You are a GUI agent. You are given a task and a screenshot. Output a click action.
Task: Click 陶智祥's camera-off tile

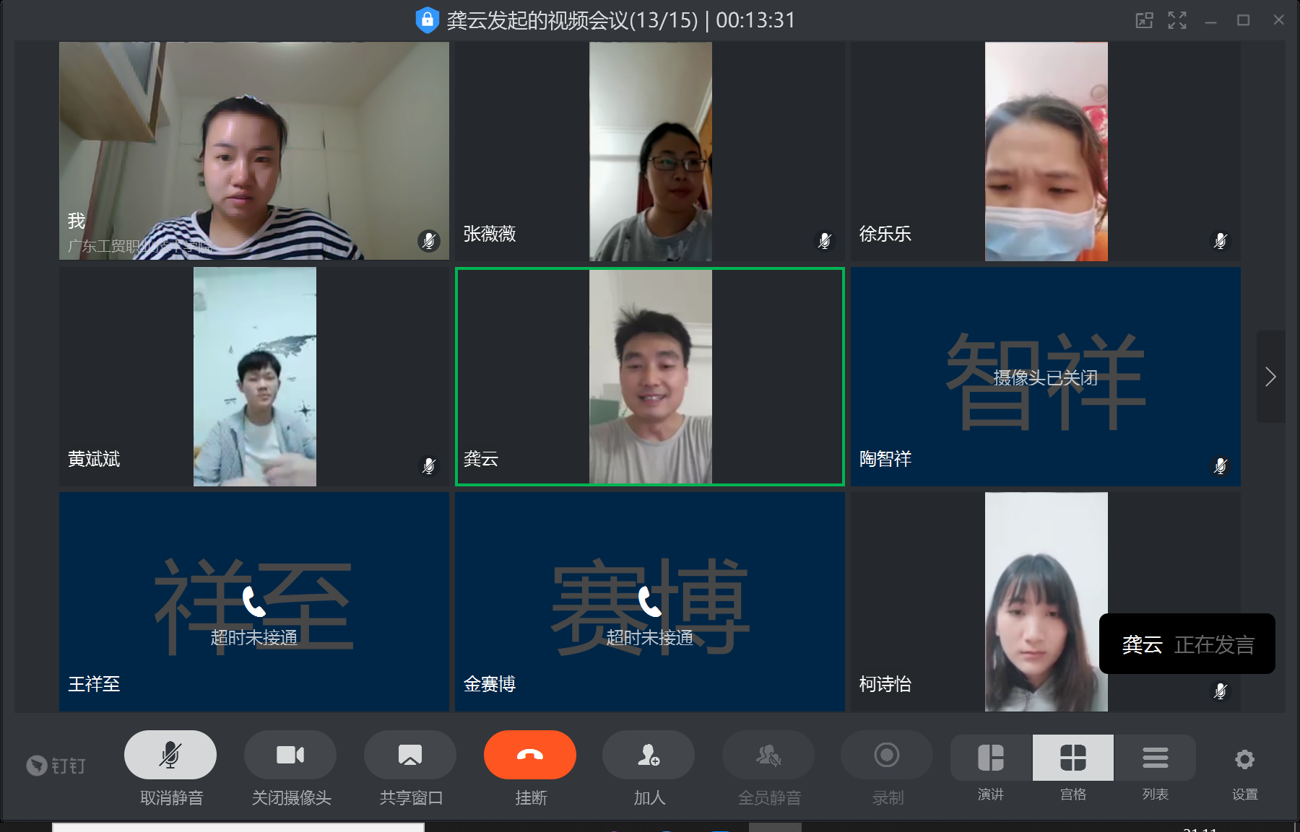1046,377
